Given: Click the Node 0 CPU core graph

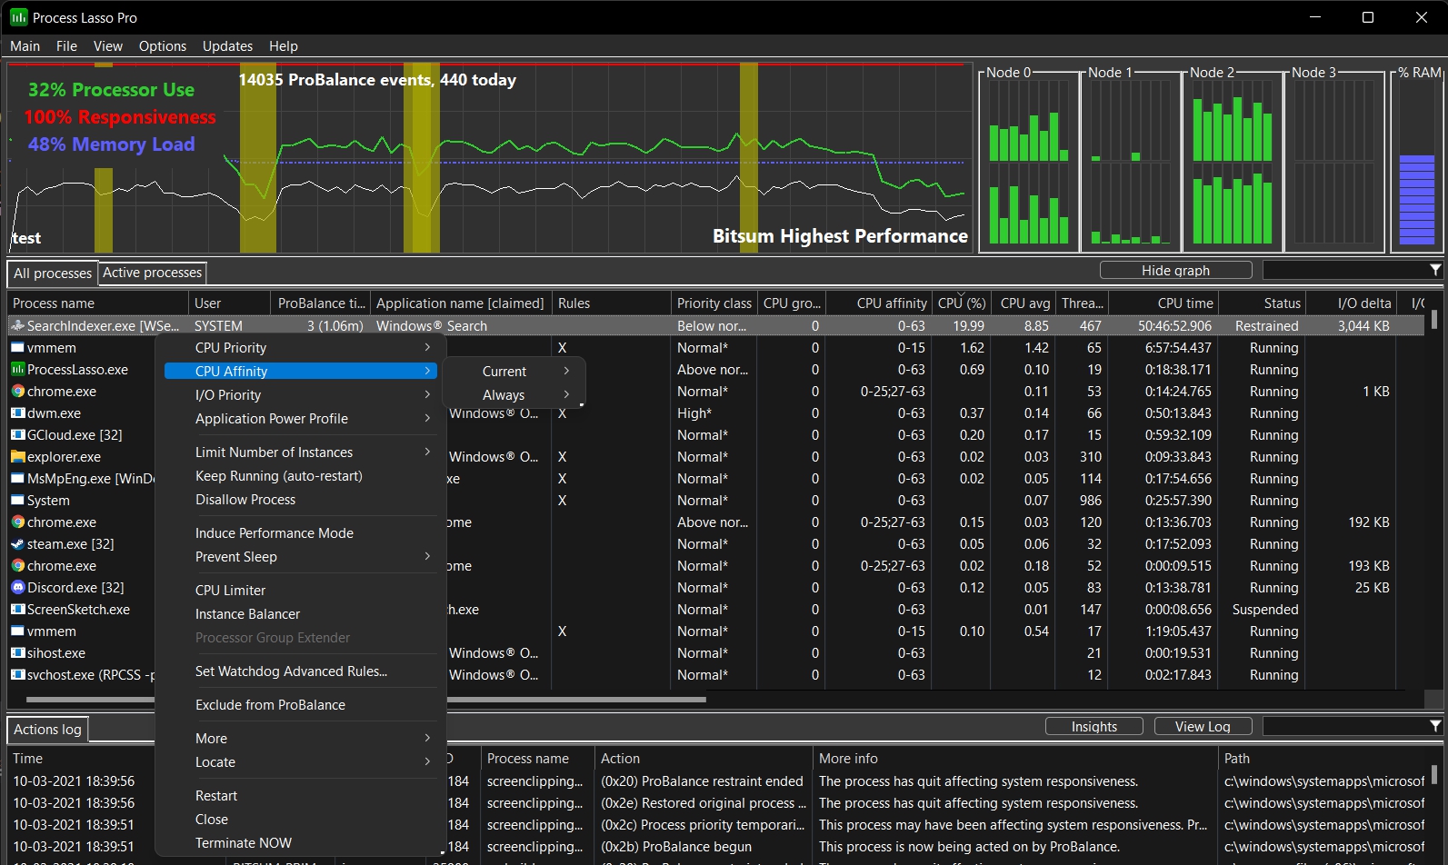Looking at the screenshot, I should click(1029, 162).
